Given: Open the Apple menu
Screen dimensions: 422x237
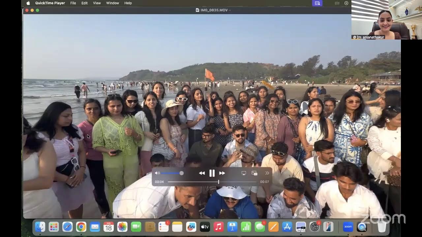Looking at the screenshot, I should 28,3.
